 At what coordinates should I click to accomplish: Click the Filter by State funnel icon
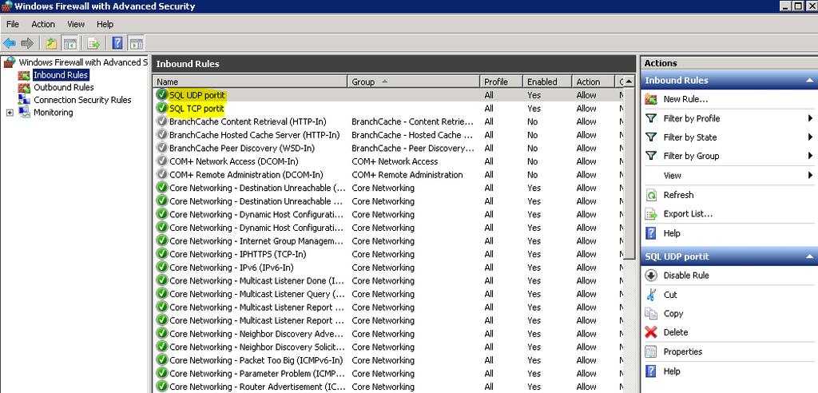click(x=651, y=137)
